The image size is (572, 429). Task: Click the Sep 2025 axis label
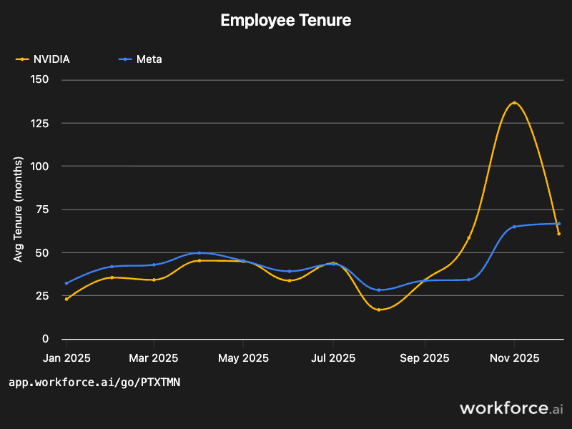[425, 358]
